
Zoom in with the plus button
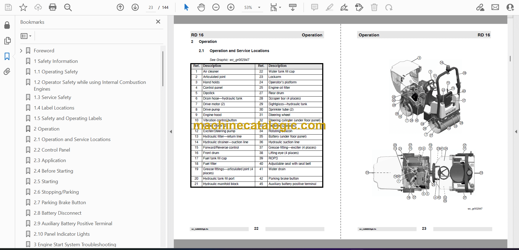231,7
